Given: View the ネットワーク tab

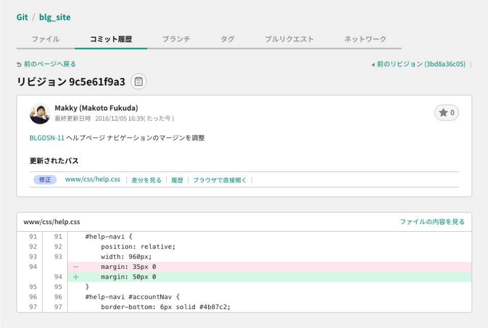Looking at the screenshot, I should pyautogui.click(x=365, y=39).
